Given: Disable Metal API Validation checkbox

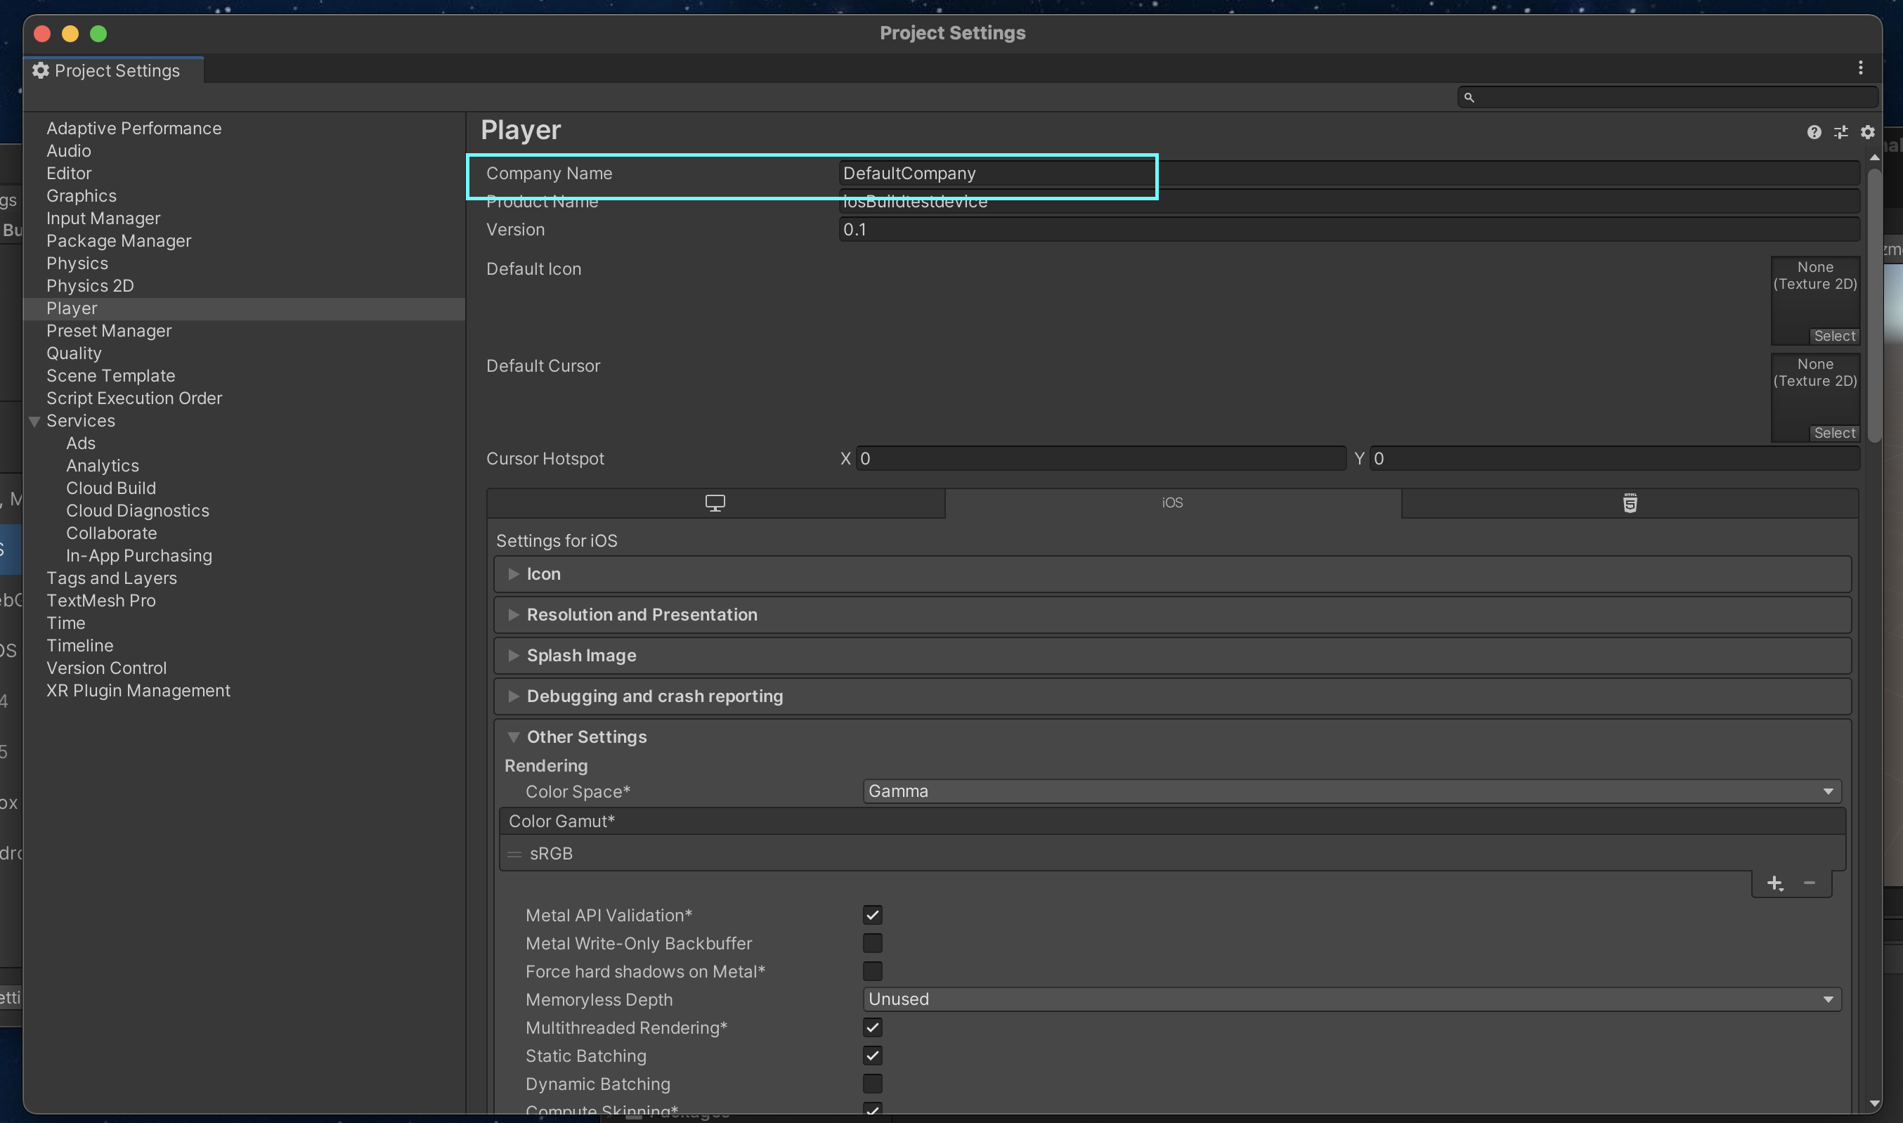Looking at the screenshot, I should 872,915.
